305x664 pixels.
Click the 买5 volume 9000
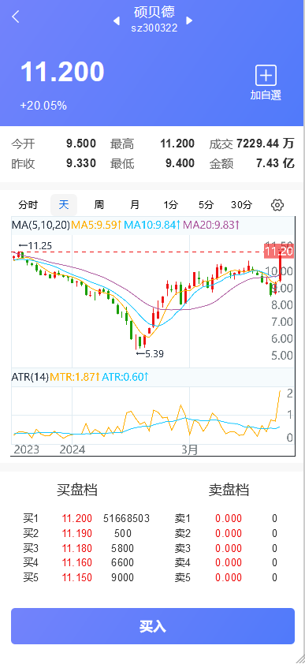122,577
